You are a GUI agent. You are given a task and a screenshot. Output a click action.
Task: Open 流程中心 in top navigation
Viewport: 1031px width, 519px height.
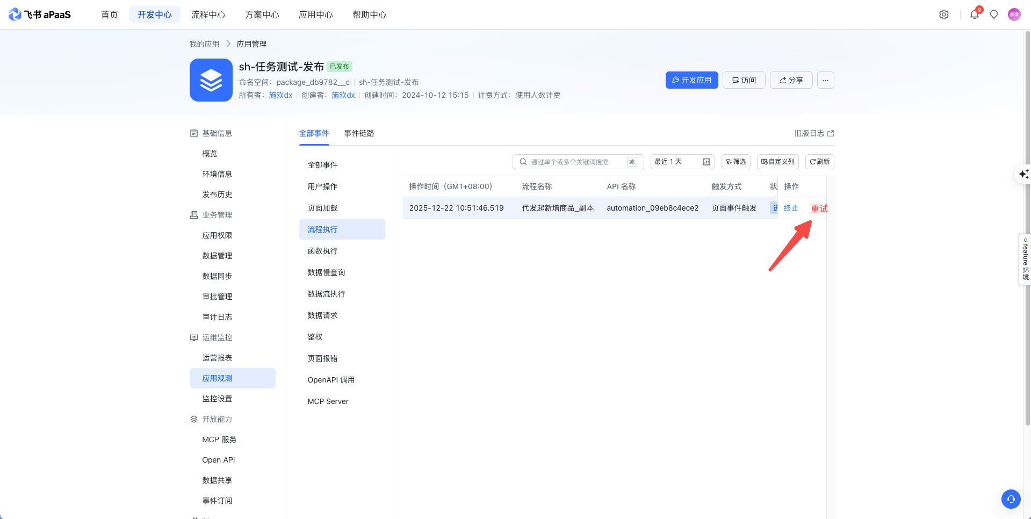(208, 15)
